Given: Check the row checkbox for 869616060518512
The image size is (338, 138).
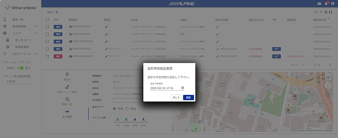Looking at the screenshot, I should click(47, 49).
